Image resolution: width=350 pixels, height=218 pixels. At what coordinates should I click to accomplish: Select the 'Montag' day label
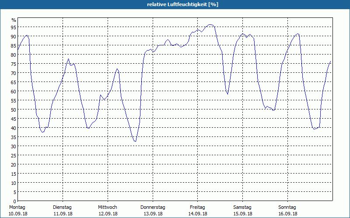click(x=17, y=207)
